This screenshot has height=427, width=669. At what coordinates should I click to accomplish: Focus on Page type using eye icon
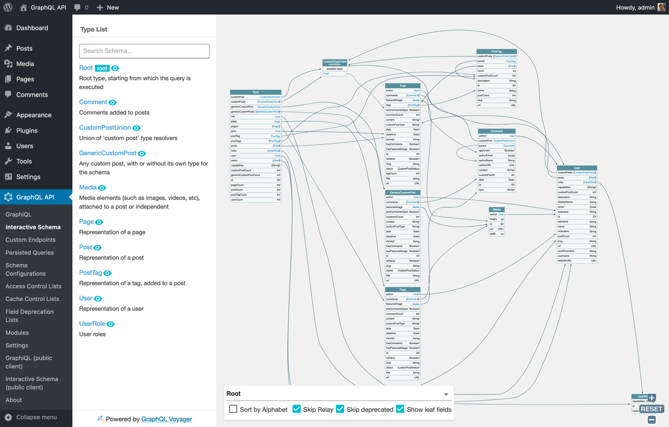[x=99, y=222]
